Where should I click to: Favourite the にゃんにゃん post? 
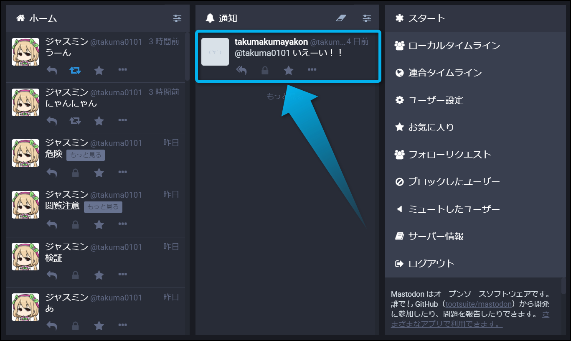click(x=99, y=121)
